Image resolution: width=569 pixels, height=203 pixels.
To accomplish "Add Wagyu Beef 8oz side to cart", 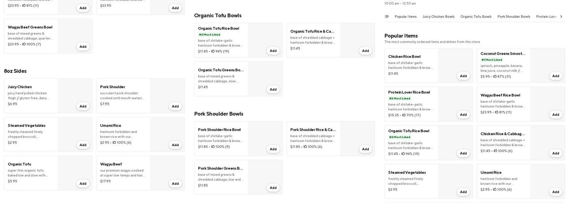I will 175,184.
